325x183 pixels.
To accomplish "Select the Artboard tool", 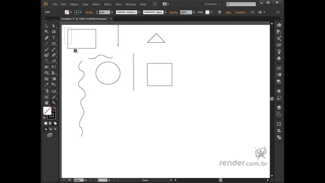I will click(x=46, y=97).
